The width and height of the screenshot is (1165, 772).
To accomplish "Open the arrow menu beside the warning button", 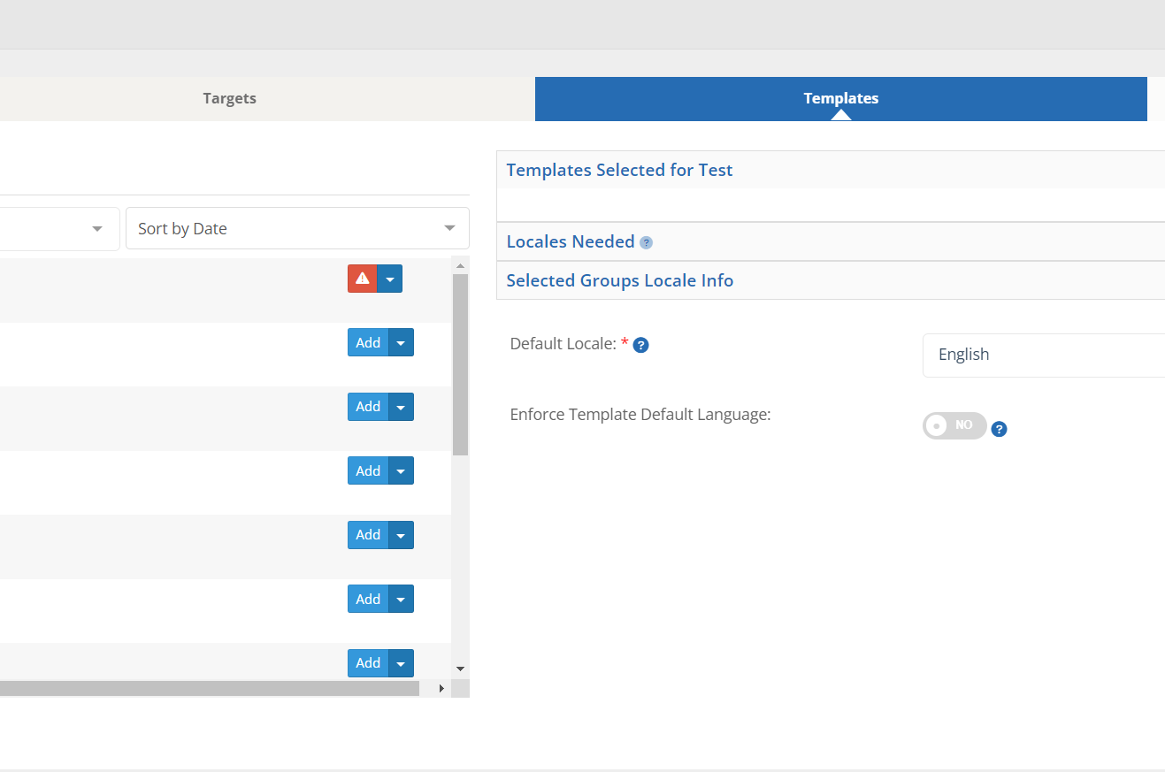I will tap(390, 279).
